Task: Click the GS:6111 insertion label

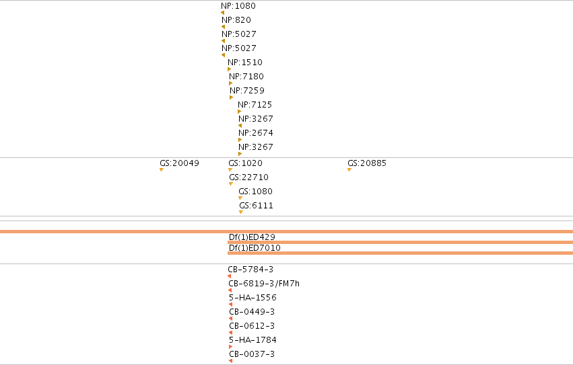Action: point(256,206)
